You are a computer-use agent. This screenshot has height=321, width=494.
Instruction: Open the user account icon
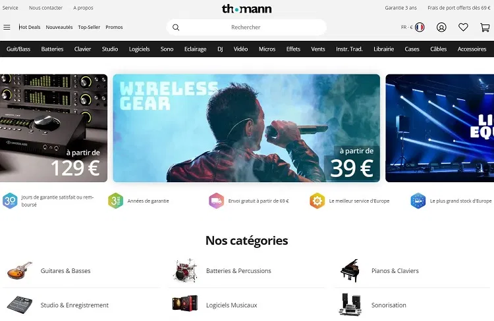(x=441, y=28)
